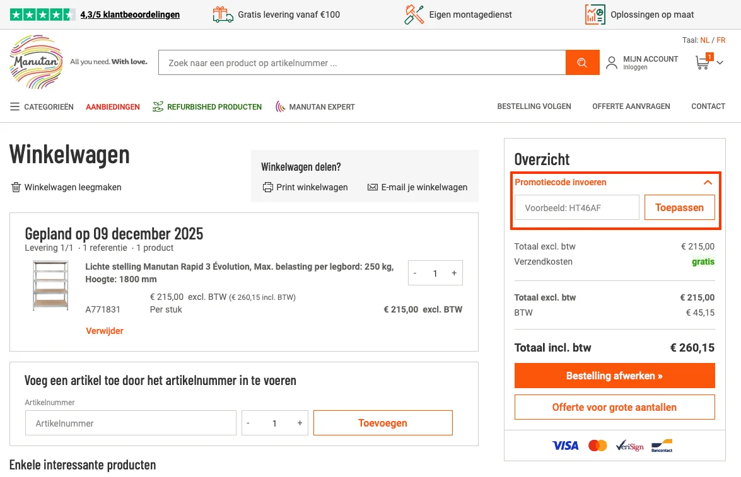The height and width of the screenshot is (477, 741).
Task: Click the trash icon to empty the cart
Action: [16, 187]
